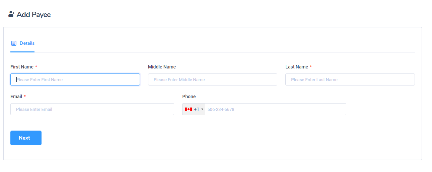Switch to the Details tab
Viewport: 432px width, 172px height.
27,43
